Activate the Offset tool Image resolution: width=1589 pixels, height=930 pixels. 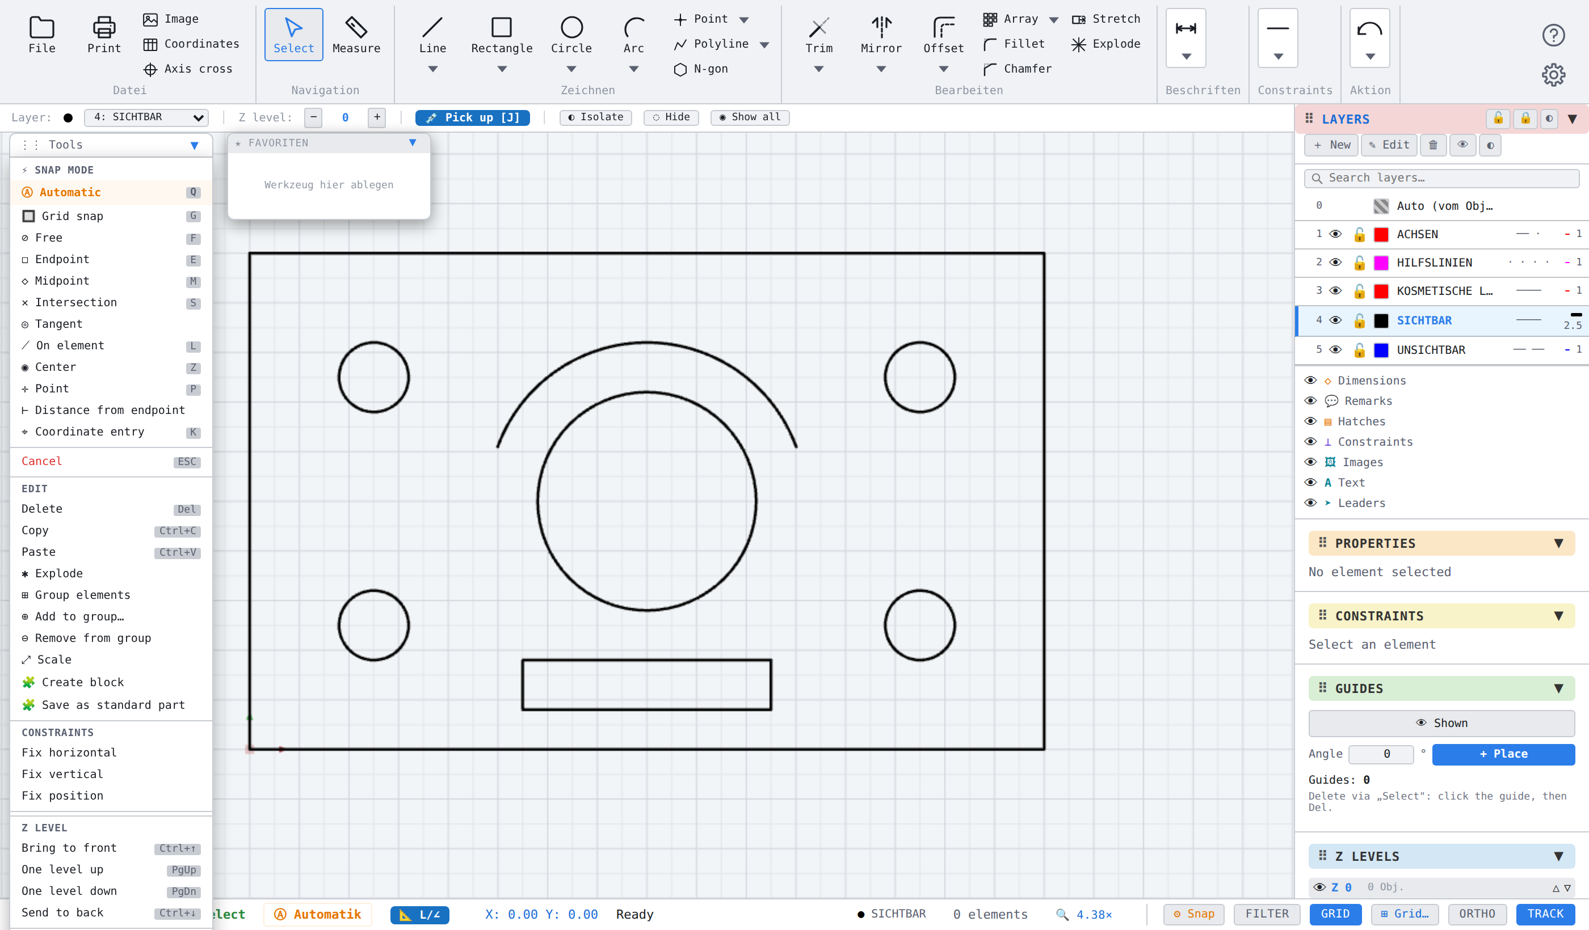coord(943,35)
